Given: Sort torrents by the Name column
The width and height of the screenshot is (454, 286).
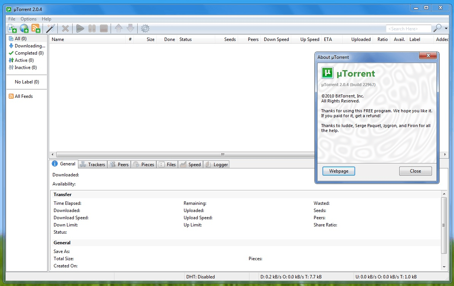Looking at the screenshot, I should point(58,39).
